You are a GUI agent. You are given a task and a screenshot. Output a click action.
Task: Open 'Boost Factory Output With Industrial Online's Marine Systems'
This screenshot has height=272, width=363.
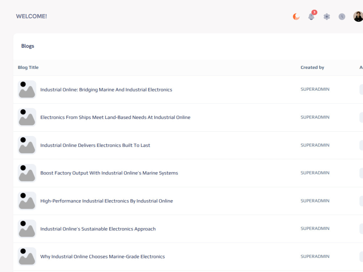pos(109,173)
